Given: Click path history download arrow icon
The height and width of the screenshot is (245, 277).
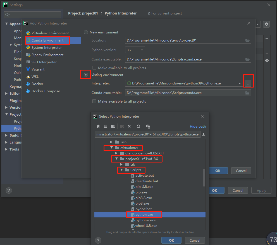Looking at the screenshot, I should (204, 134).
